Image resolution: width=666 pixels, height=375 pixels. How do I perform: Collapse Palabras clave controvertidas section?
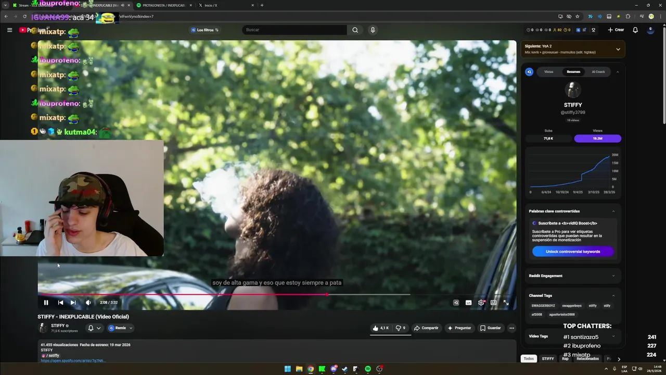pos(613,211)
